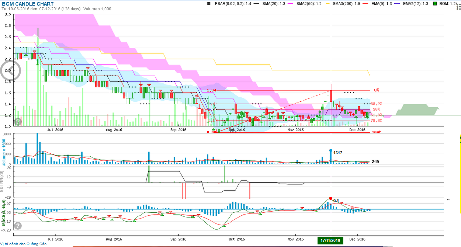Click Sep 2016 on the price chart axis
The image size is (461, 247).
(178, 129)
